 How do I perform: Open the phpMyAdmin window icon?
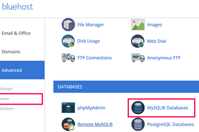click(68, 108)
